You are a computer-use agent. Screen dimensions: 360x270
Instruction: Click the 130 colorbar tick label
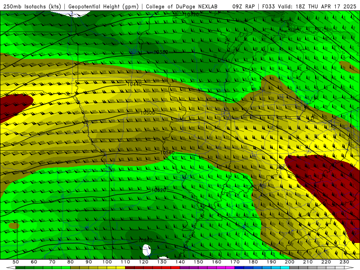point(162,262)
